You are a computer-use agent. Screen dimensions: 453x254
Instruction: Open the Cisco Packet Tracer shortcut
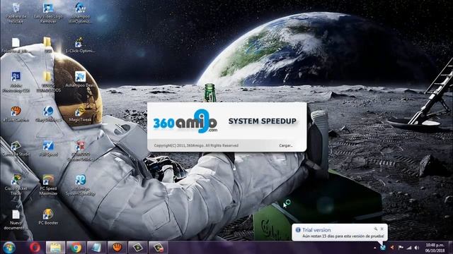point(16,185)
